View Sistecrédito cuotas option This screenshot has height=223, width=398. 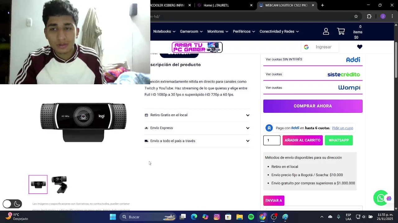click(x=313, y=74)
